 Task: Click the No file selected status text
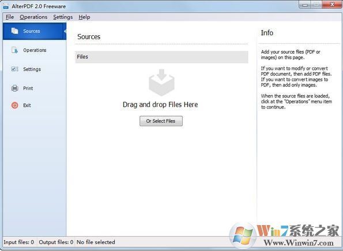point(96,242)
